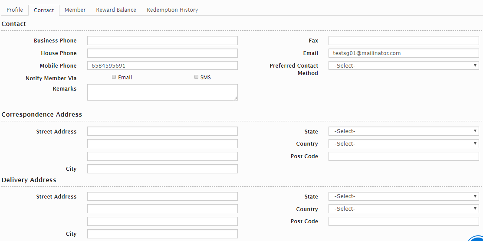483x241 pixels.
Task: Click the Mobile Phone field
Action: point(162,66)
